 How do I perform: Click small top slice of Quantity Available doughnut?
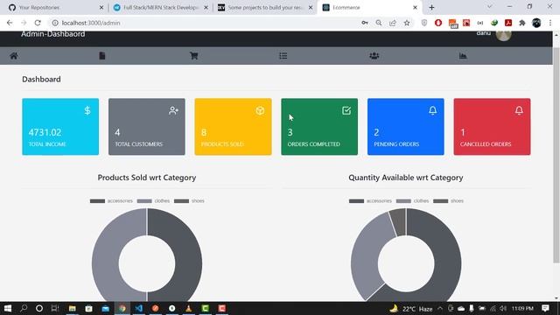coord(398,222)
